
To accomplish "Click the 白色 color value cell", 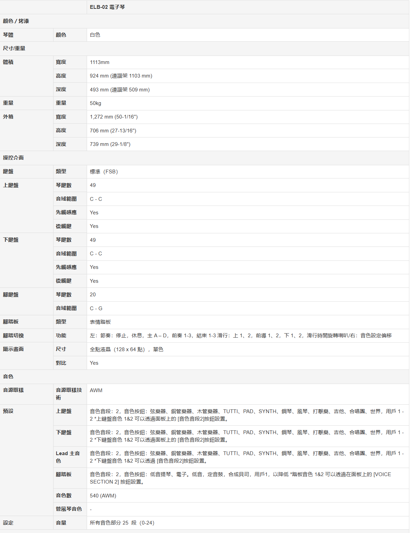I will pos(95,35).
